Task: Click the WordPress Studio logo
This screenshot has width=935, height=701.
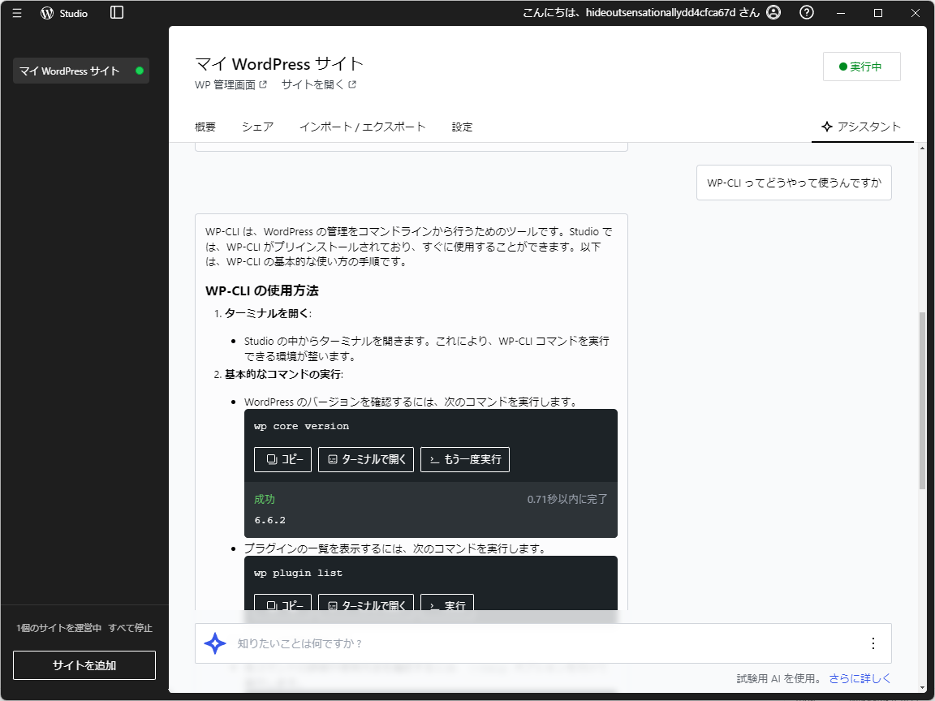Action: click(46, 13)
